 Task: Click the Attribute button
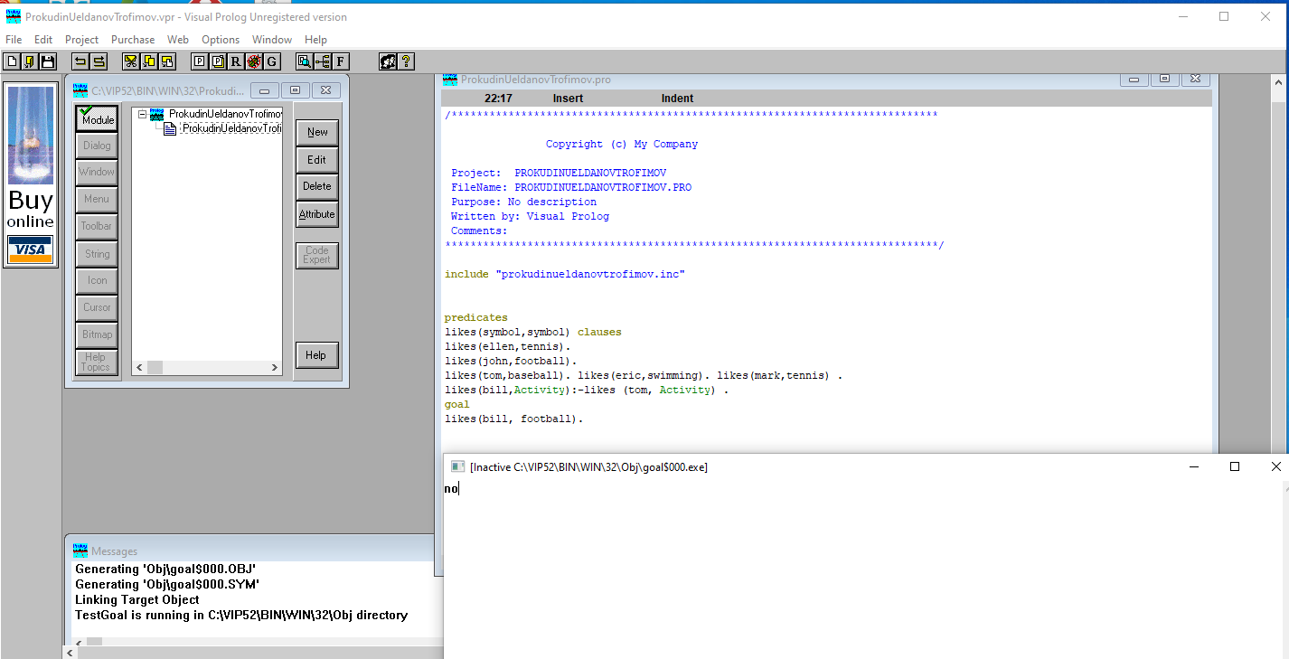point(317,214)
